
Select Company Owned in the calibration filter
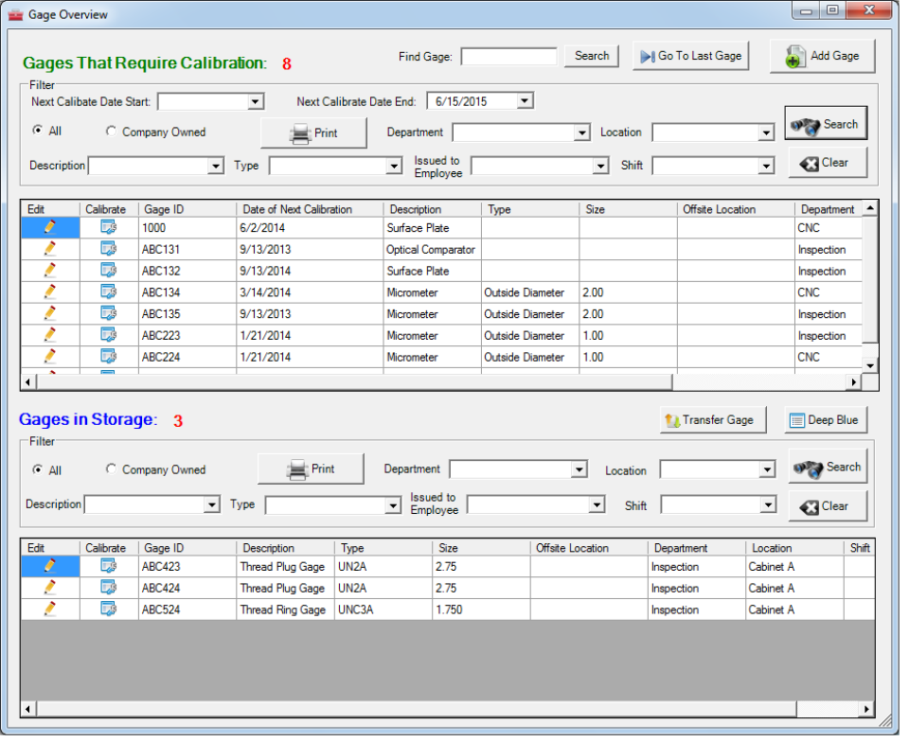[x=111, y=132]
